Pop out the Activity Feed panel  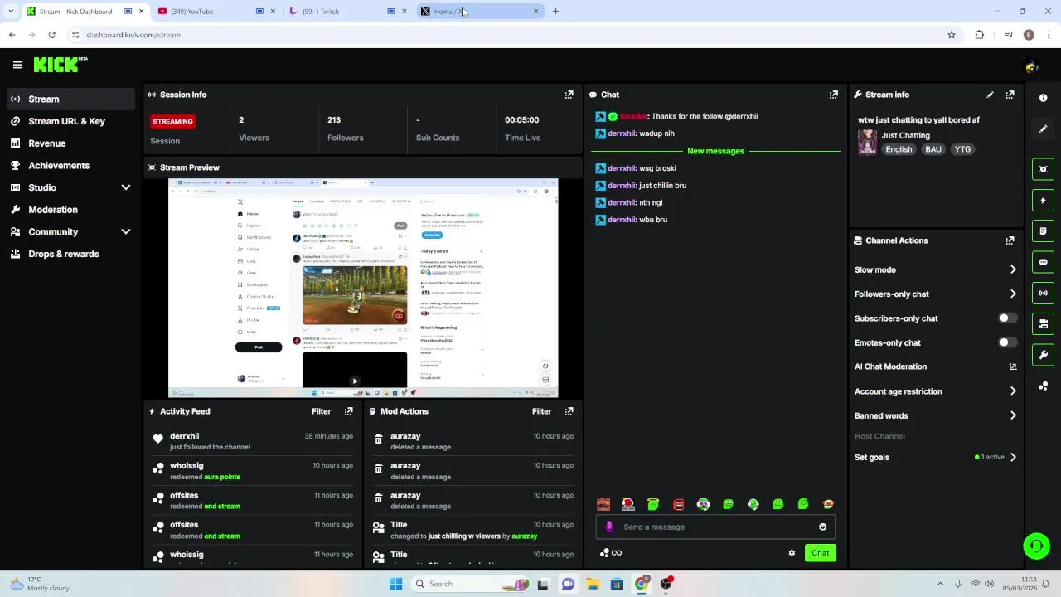[348, 411]
